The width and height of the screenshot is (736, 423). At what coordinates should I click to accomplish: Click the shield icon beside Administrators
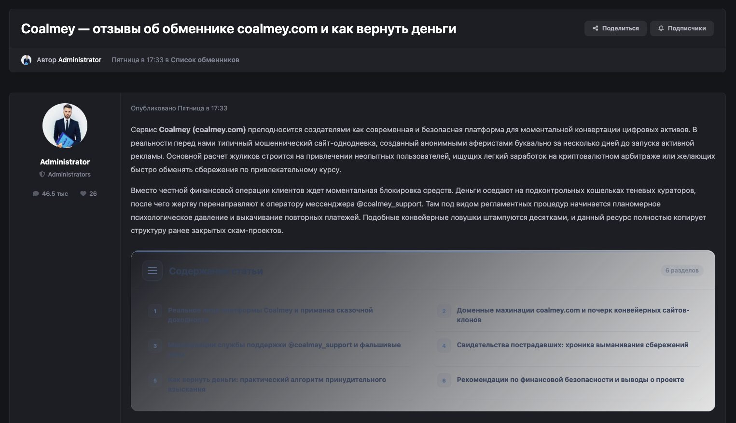[42, 174]
